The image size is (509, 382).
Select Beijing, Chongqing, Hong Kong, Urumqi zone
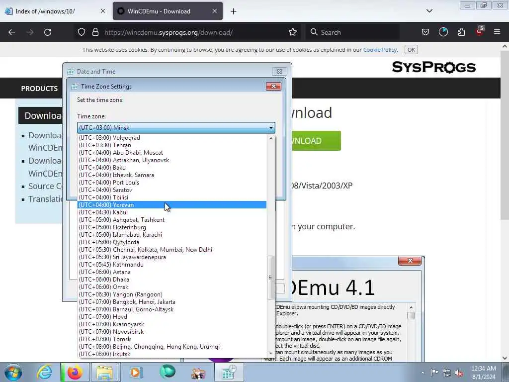171,347
